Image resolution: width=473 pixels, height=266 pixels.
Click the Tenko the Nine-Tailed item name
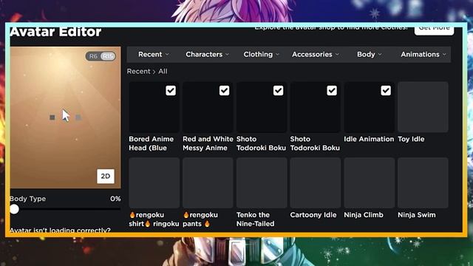[256, 219]
